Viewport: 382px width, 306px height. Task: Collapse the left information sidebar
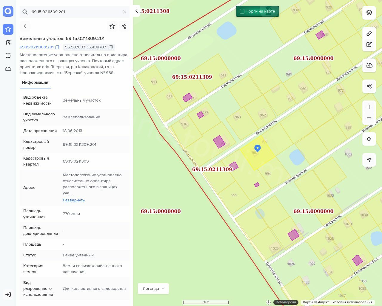pyautogui.click(x=136, y=11)
